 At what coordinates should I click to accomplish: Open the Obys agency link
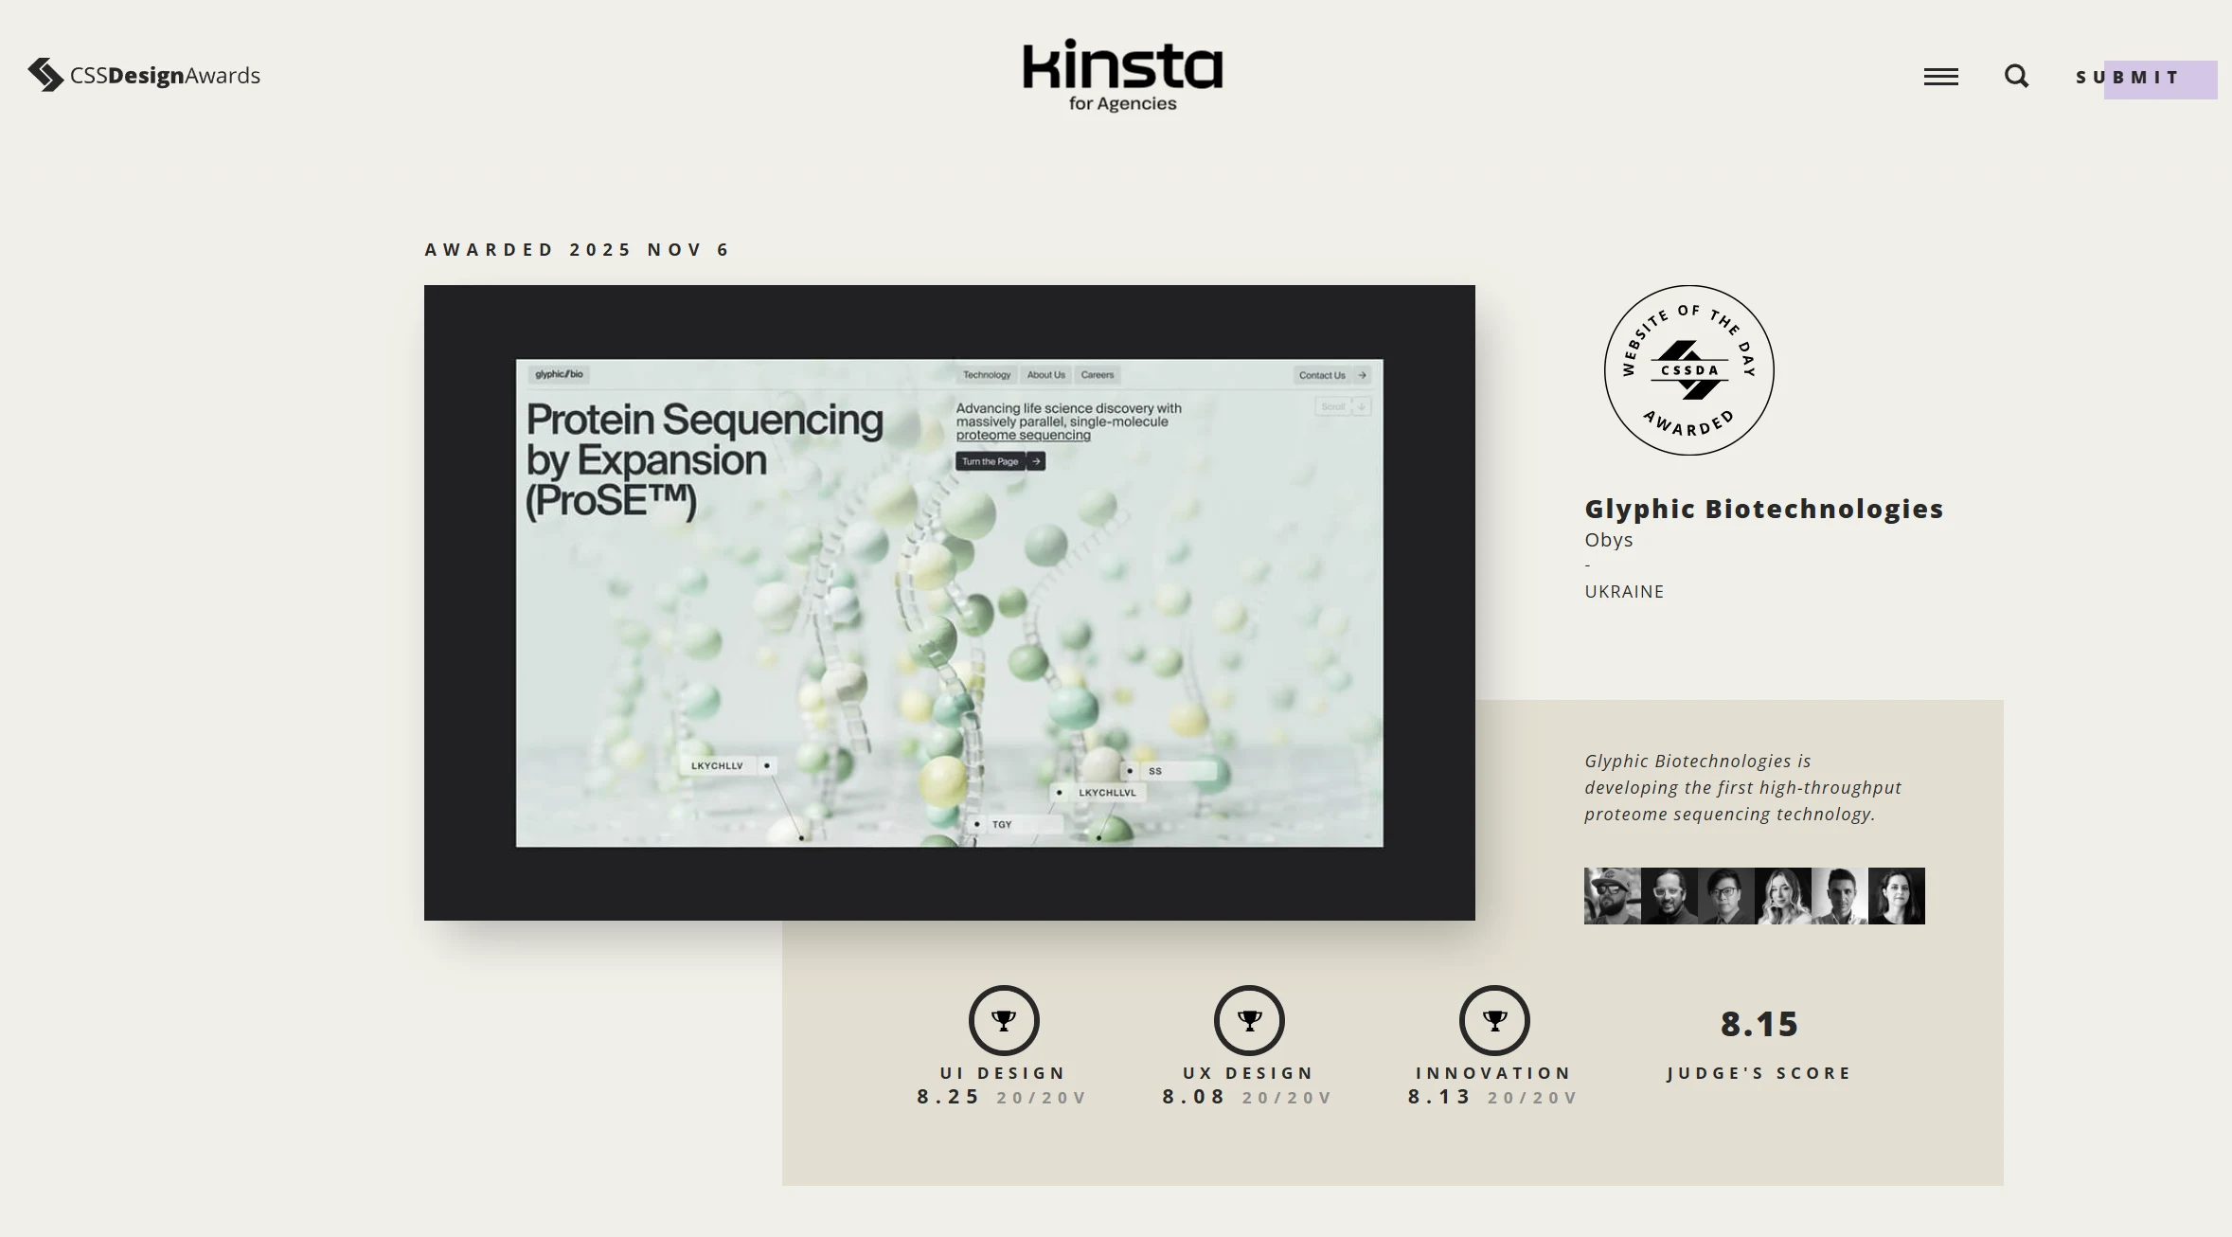pyautogui.click(x=1607, y=539)
